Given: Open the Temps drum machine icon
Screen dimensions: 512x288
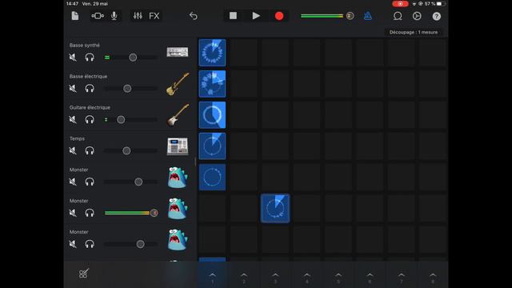Looking at the screenshot, I should [x=178, y=146].
